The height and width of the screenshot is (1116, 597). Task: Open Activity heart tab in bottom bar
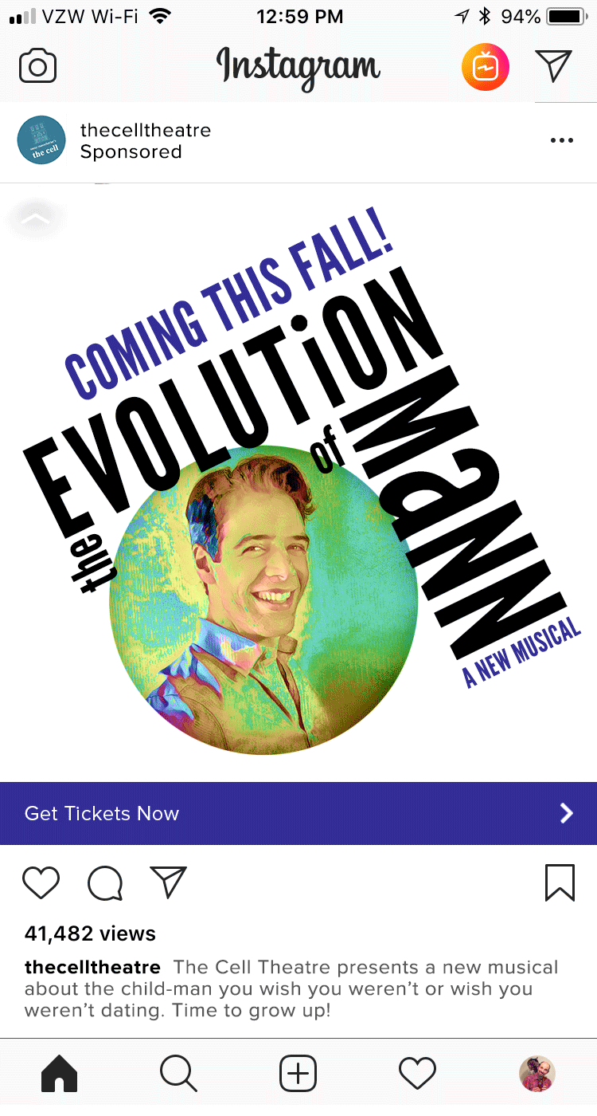click(x=418, y=1073)
